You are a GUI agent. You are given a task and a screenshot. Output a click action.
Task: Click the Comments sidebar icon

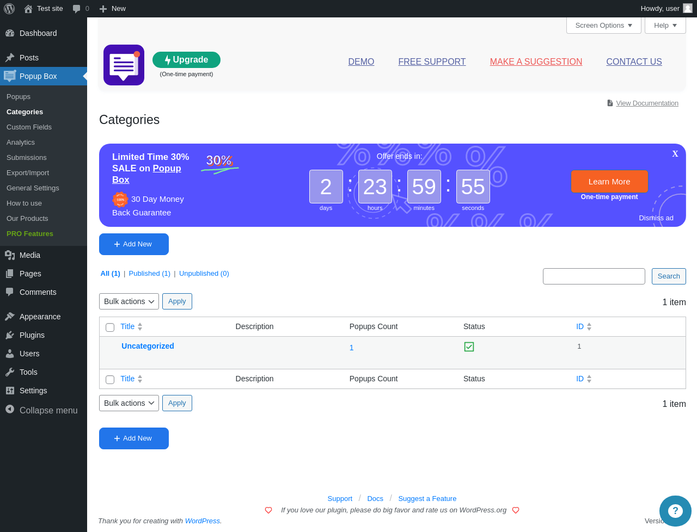pyautogui.click(x=10, y=292)
